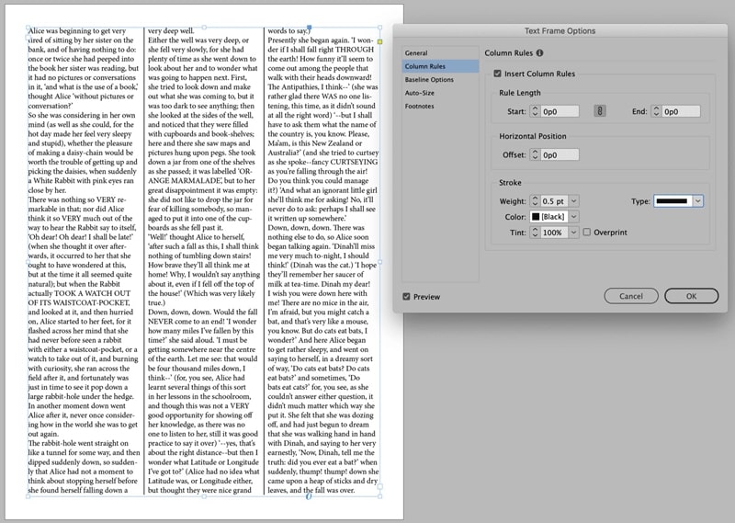Toggle the rule length chain link icon
This screenshot has height=523, width=735.
click(x=600, y=111)
